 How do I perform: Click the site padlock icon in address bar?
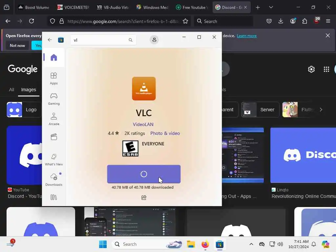[62, 21]
